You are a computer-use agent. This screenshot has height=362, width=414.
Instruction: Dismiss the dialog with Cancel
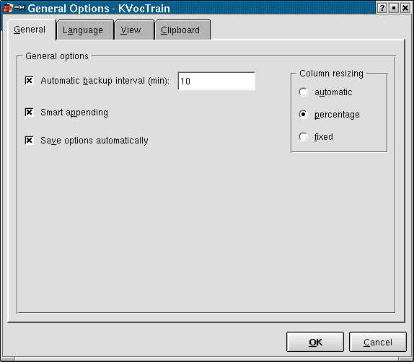(377, 342)
